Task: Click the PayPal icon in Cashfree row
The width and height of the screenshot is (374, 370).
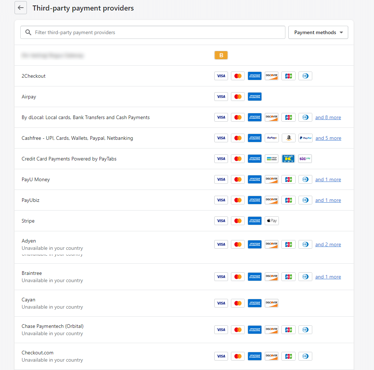Action: (x=305, y=138)
